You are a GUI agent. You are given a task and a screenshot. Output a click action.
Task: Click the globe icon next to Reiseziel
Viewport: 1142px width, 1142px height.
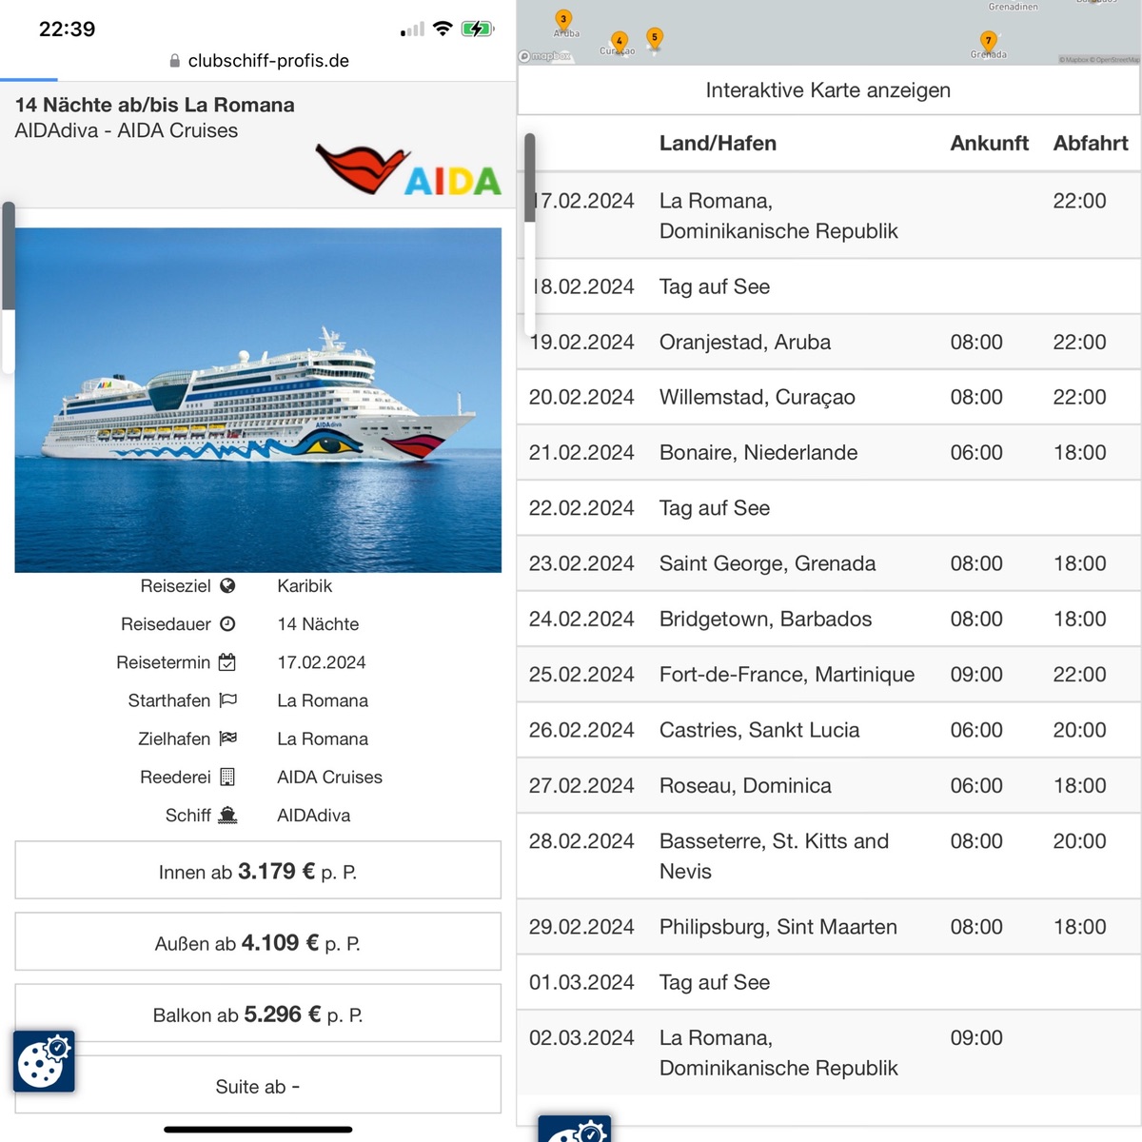[227, 586]
